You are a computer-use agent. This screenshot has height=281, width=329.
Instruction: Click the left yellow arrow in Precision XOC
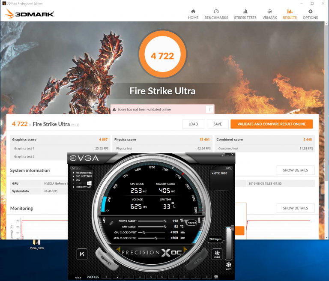pos(118,249)
